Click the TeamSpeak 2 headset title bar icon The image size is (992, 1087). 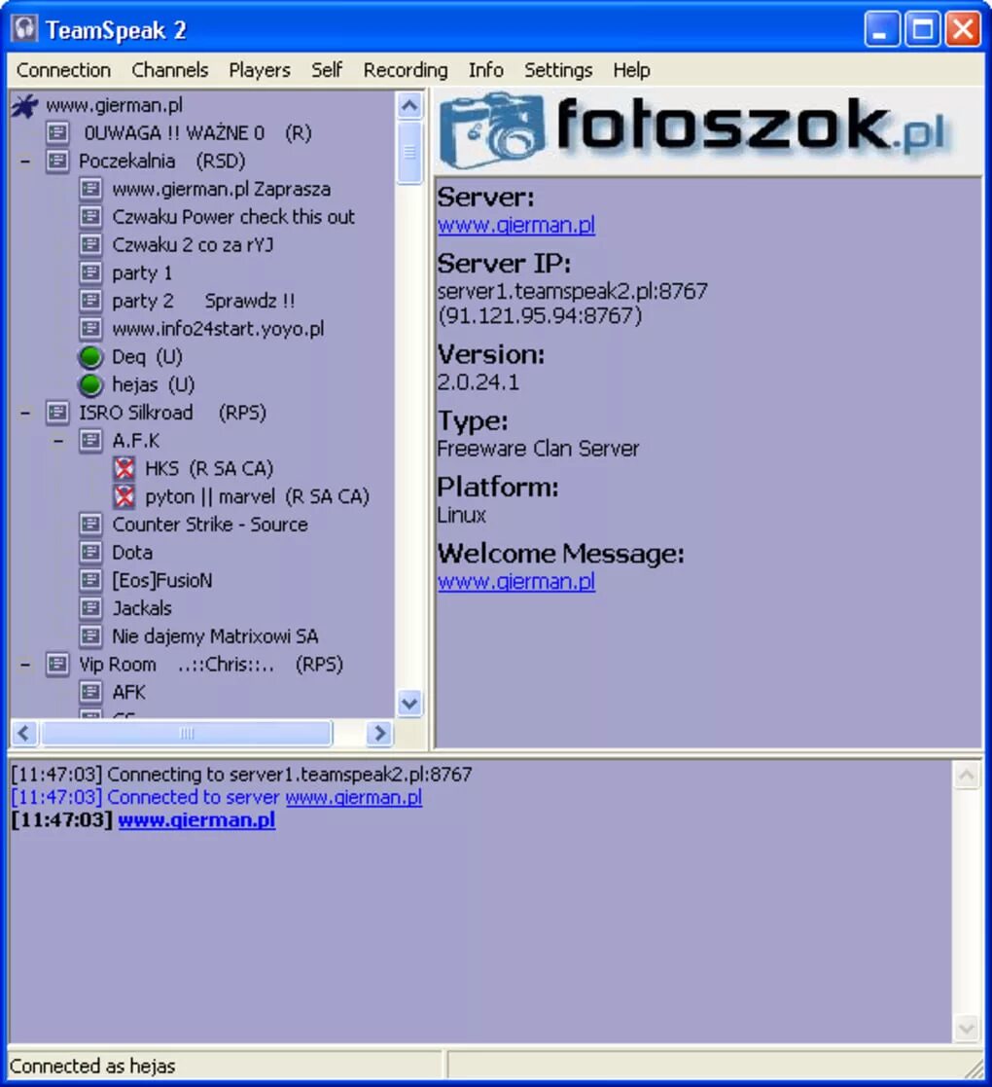(x=25, y=28)
